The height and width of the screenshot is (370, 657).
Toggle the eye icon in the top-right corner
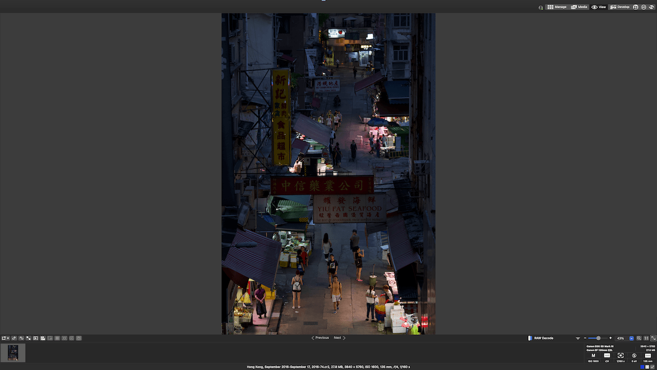click(652, 7)
